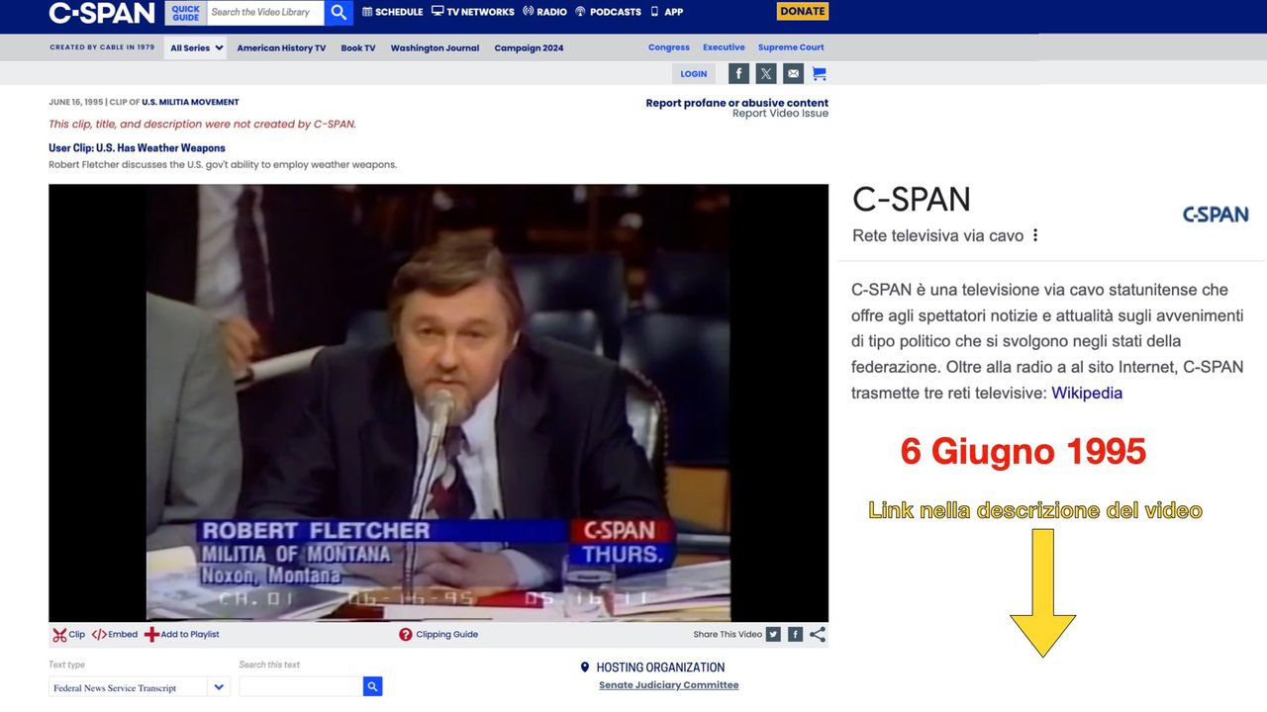Open the three-dot menu beside Rete televisiva
This screenshot has height=712, width=1267.
1035,235
